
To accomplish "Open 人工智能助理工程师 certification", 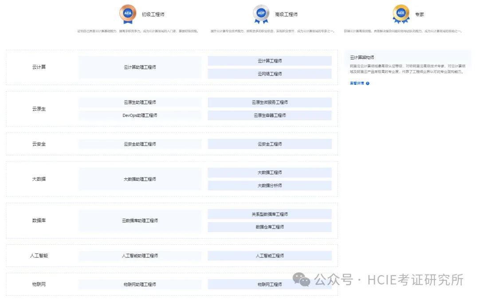I will pyautogui.click(x=140, y=256).
